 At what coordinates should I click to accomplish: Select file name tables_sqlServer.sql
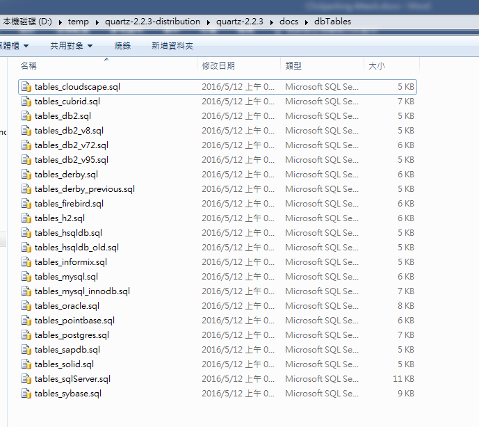[x=72, y=379]
